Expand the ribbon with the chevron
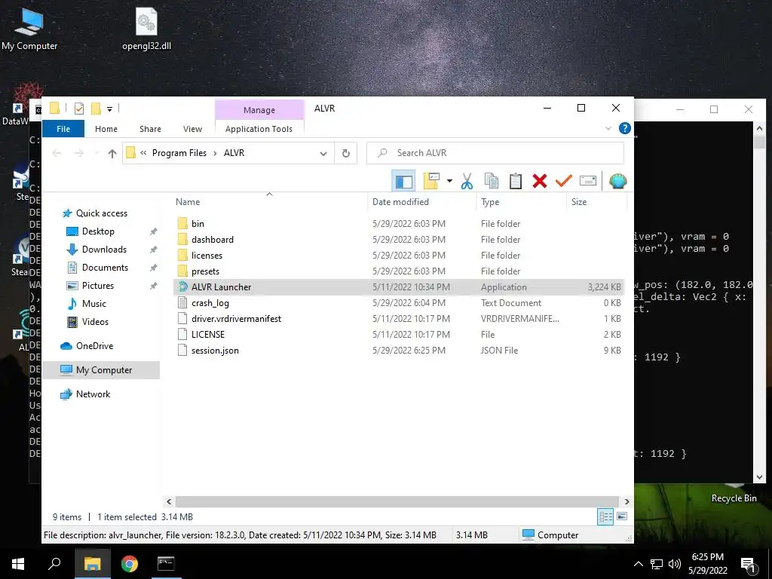This screenshot has width=772, height=579. pos(608,128)
